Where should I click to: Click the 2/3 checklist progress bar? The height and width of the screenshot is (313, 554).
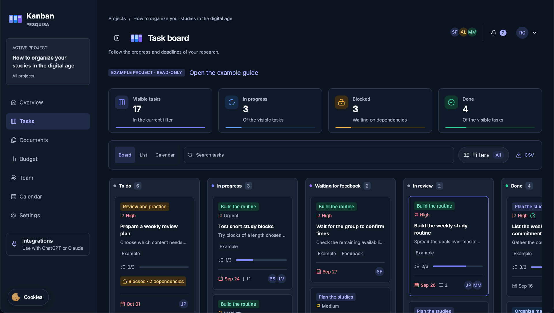458,266
